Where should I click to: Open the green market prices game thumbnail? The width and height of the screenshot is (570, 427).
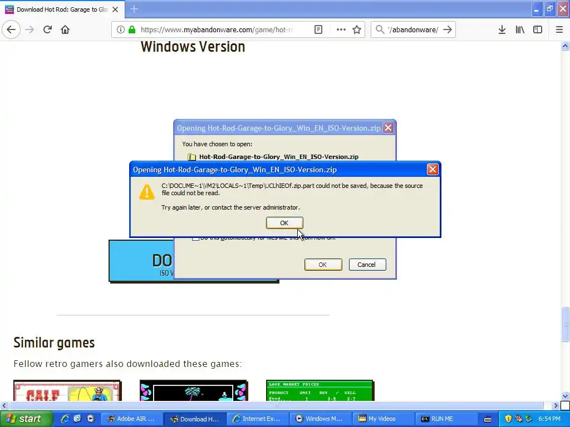[x=320, y=391]
